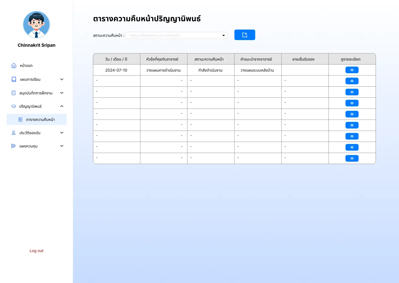This screenshot has width=399, height=283.
Task: Click the eye button in fifth table row
Action: coord(352,114)
